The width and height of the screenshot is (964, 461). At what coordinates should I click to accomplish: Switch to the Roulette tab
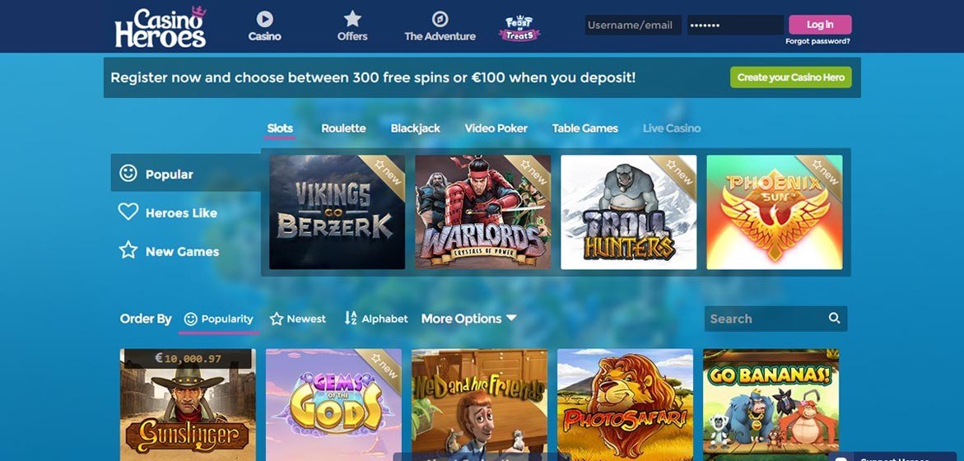(x=343, y=128)
